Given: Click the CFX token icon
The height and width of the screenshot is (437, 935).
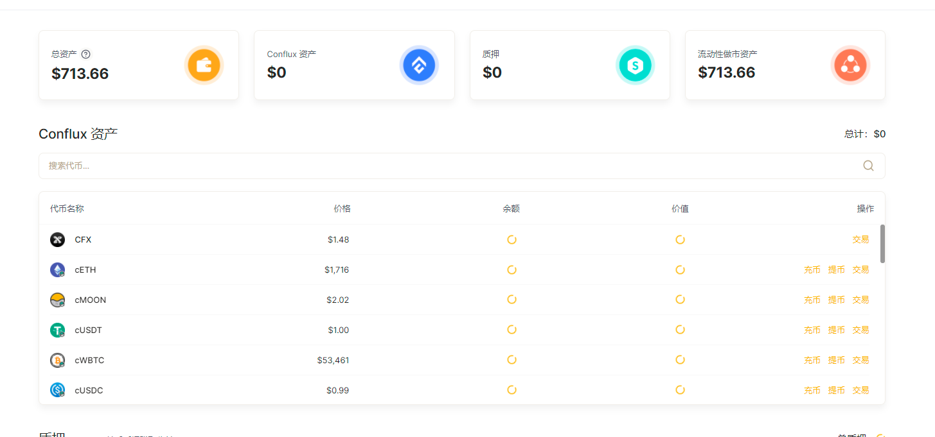Looking at the screenshot, I should click(58, 240).
